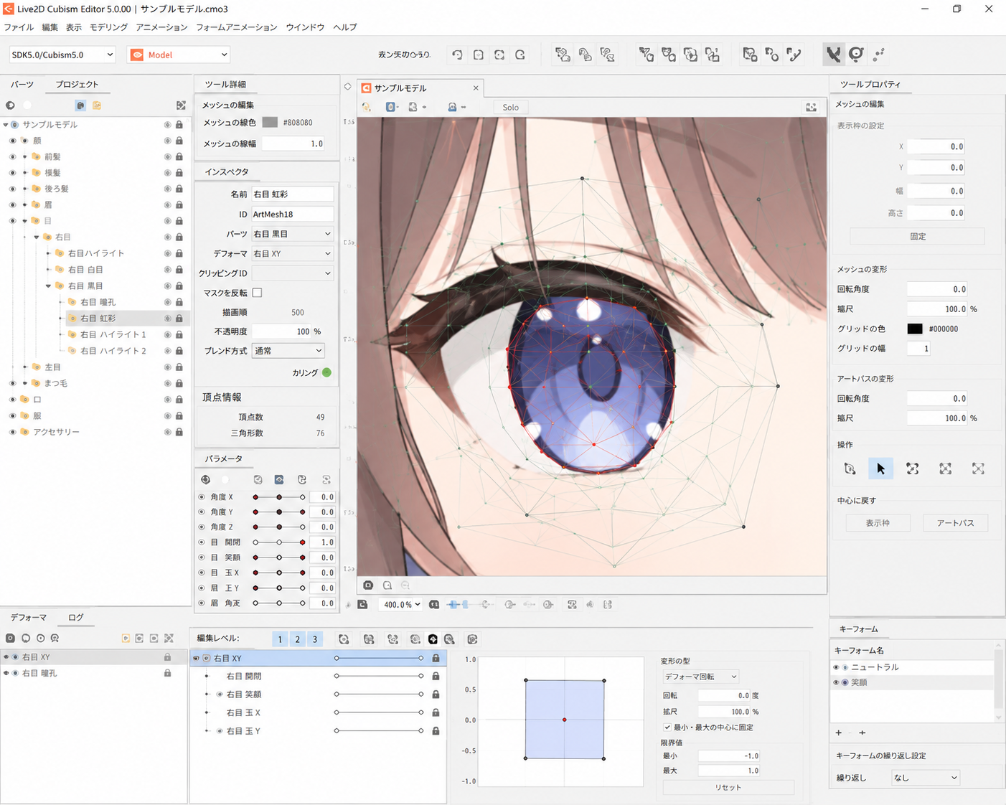Click the zoom magnifier icon below the canvas
This screenshot has width=1006, height=805.
point(387,585)
